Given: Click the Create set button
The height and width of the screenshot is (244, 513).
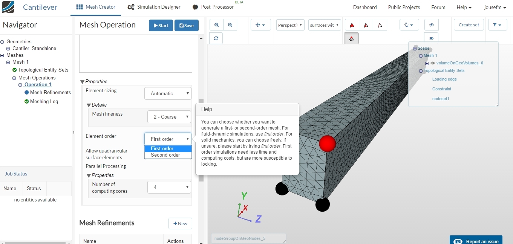Looking at the screenshot, I should coord(469,25).
